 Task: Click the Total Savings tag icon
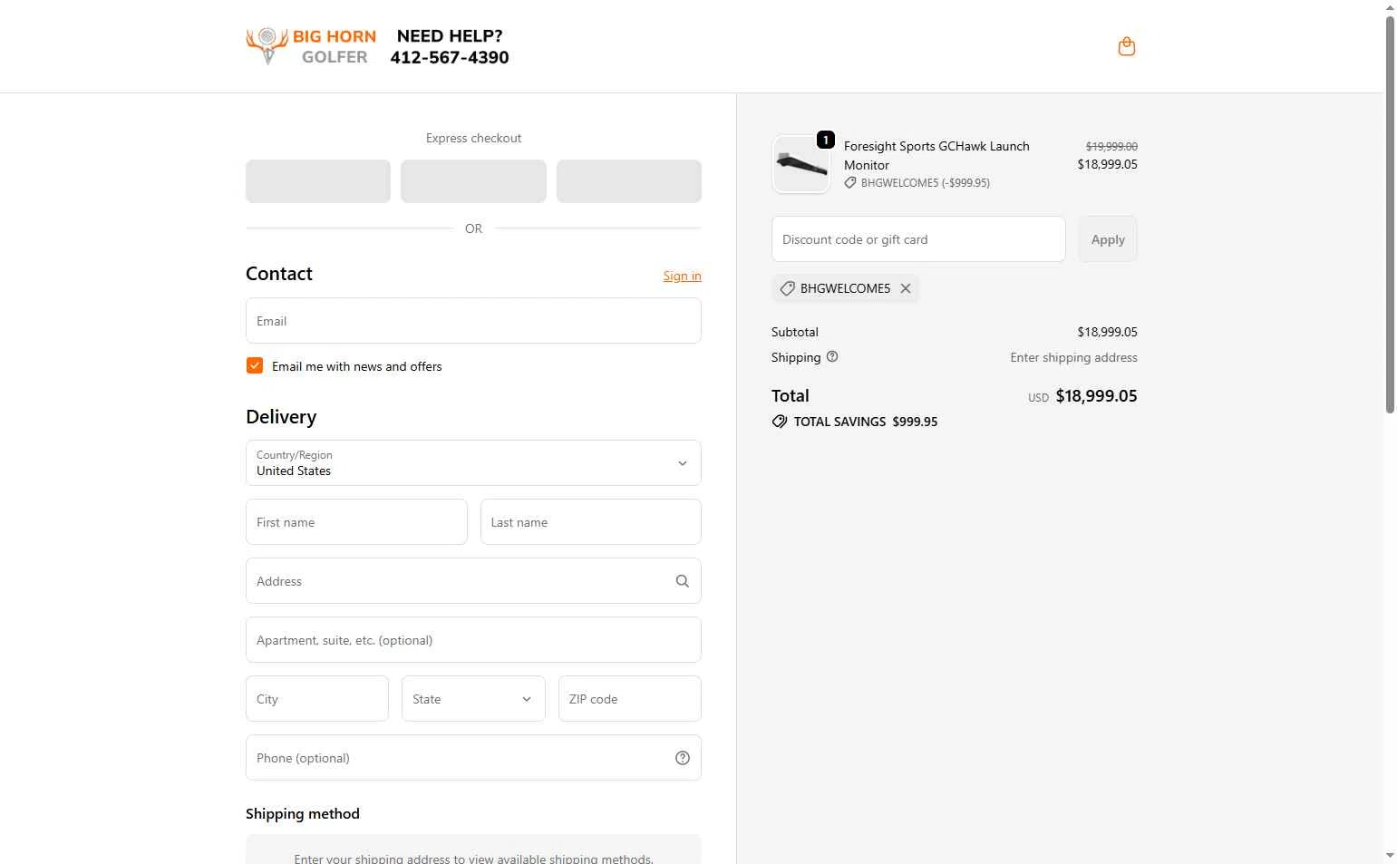click(780, 422)
